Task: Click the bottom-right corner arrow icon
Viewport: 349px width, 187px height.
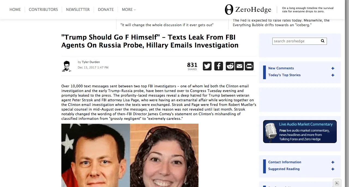Action: [337, 183]
